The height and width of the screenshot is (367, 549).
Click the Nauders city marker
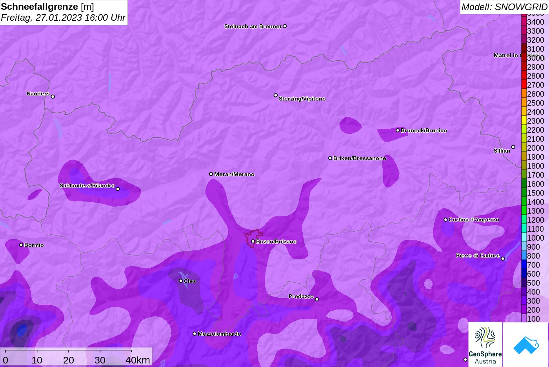[53, 97]
